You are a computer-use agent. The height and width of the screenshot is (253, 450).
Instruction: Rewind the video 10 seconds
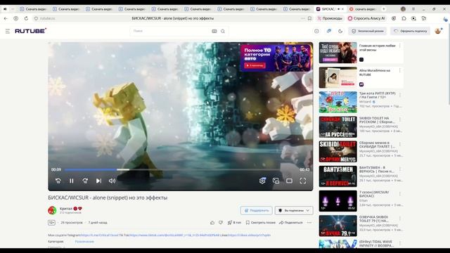tap(58, 181)
